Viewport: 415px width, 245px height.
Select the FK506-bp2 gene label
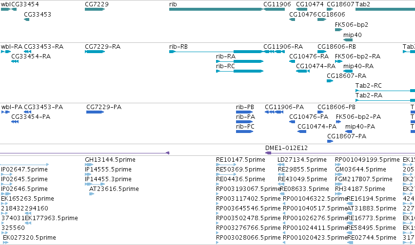pos(352,25)
